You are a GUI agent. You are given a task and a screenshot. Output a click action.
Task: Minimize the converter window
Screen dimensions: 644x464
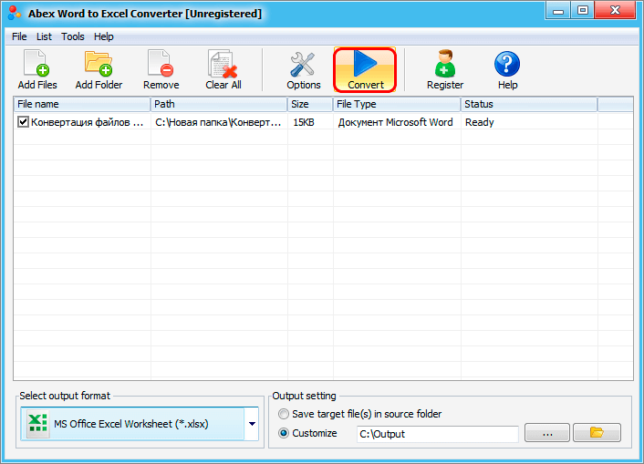557,11
